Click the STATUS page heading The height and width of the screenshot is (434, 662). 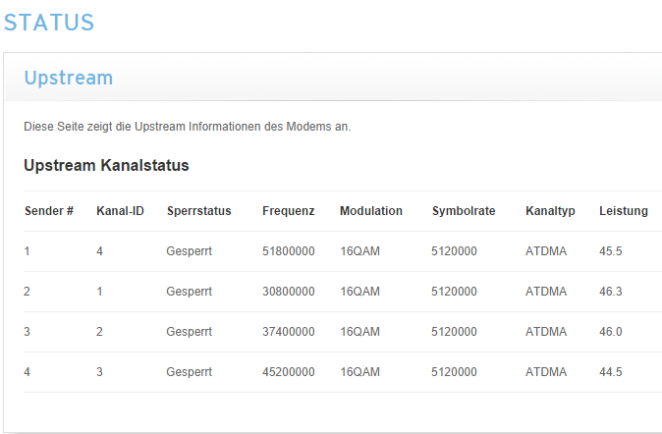pos(49,23)
